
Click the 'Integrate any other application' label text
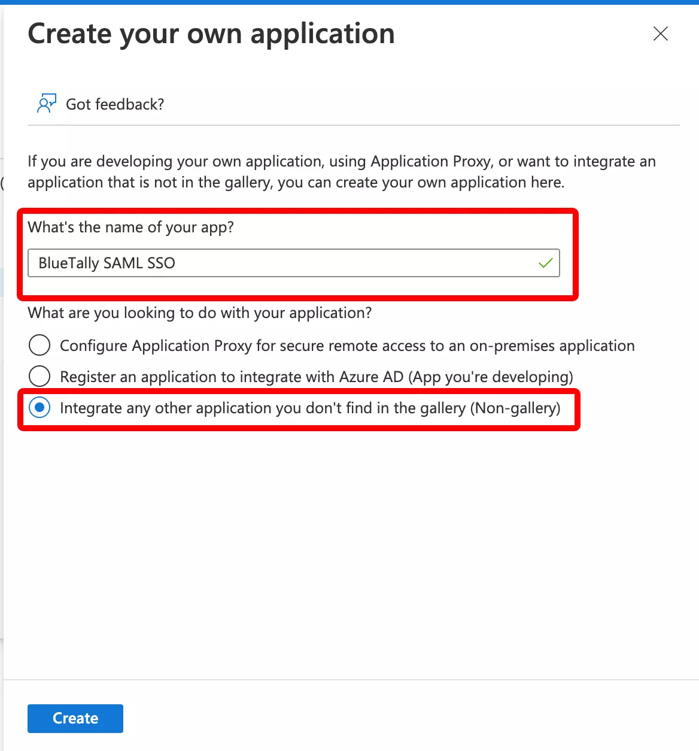click(x=310, y=408)
